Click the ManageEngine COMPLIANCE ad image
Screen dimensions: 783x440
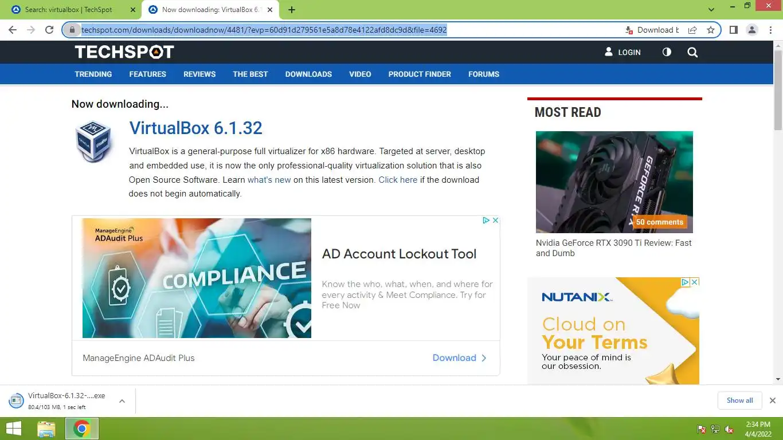[197, 278]
